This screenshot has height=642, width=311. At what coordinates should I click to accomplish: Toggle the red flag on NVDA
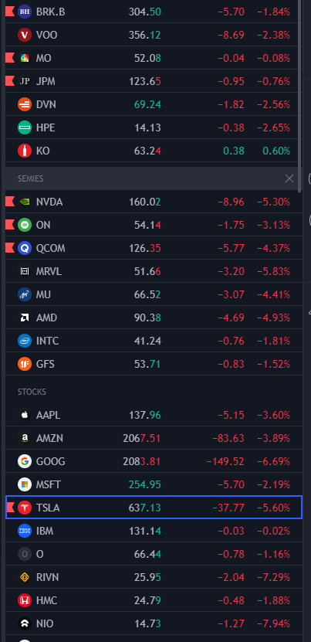coord(10,202)
